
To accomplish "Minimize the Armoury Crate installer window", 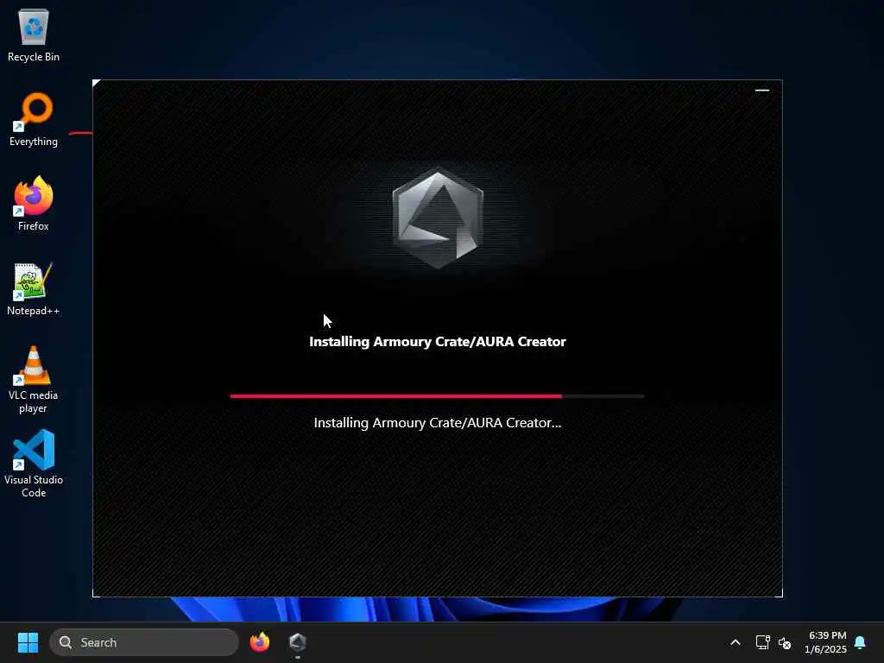I will pyautogui.click(x=761, y=90).
